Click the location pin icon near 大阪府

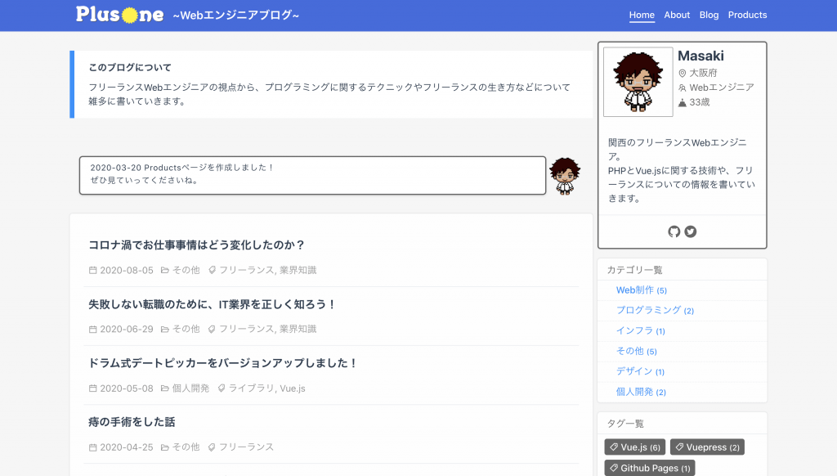click(683, 73)
